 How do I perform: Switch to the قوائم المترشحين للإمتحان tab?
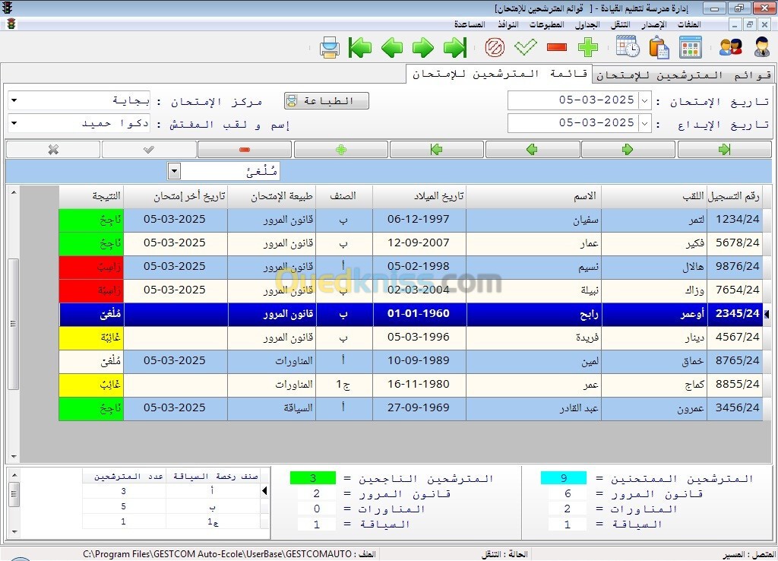click(683, 75)
